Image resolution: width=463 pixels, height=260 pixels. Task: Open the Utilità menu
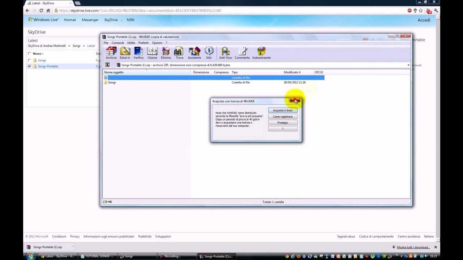pos(131,43)
